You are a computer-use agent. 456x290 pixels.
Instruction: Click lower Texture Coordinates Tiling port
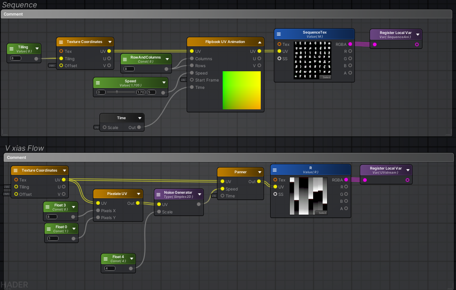pyautogui.click(x=16, y=187)
